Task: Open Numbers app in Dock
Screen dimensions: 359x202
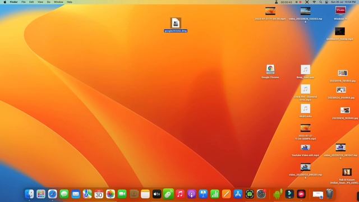Action: pyautogui.click(x=215, y=194)
